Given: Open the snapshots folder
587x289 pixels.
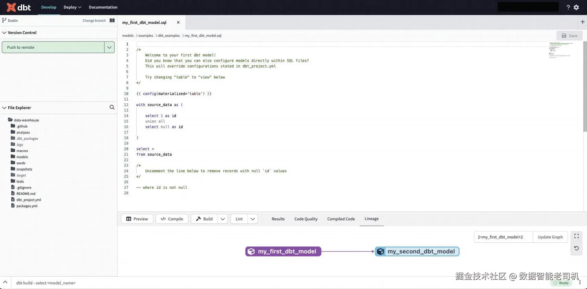Looking at the screenshot, I should click(x=24, y=169).
